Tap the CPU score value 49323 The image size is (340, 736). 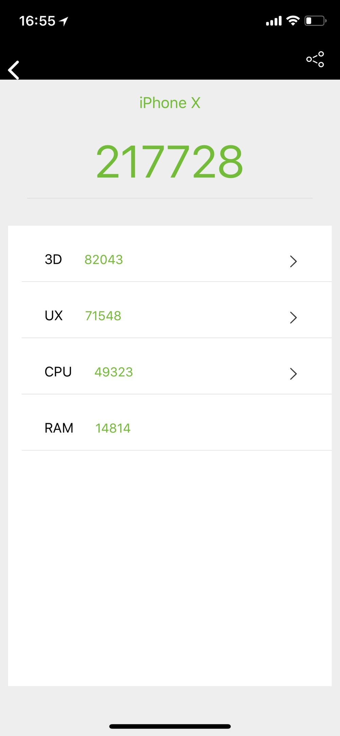pyautogui.click(x=114, y=372)
